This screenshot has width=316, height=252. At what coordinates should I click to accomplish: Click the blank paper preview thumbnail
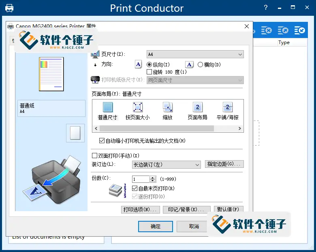tap(75, 133)
